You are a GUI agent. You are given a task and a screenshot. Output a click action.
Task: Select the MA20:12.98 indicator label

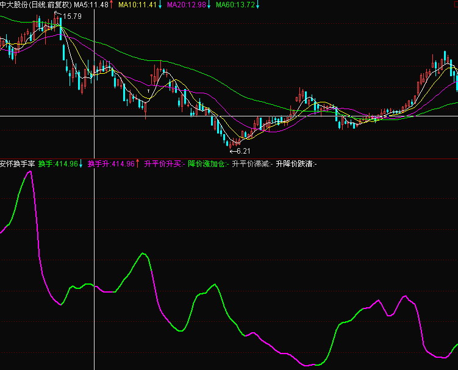187,5
